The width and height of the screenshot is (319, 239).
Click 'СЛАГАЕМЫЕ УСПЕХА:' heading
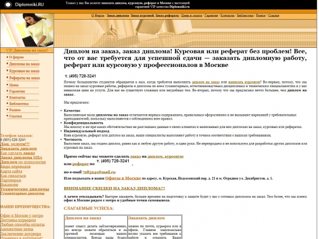(89, 209)
